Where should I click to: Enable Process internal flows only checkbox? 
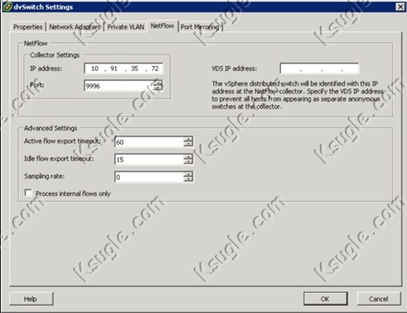28,193
